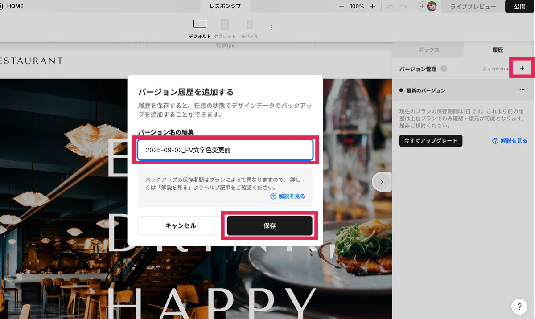535x319 pixels.
Task: Open 解説を見る link inside the dialog
Action: click(x=288, y=196)
